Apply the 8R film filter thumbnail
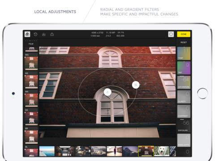Viewport: 215px width, 161px height. [31, 137]
